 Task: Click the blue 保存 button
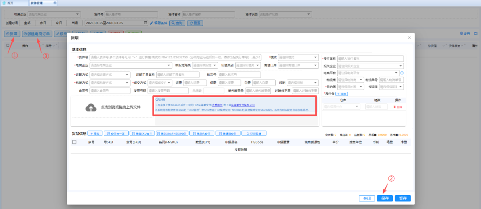click(385, 198)
